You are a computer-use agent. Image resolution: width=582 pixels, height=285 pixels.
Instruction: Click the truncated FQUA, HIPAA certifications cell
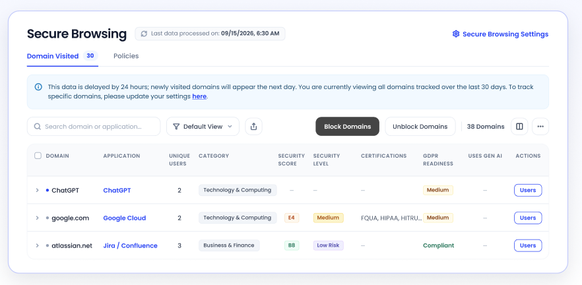[391, 218]
